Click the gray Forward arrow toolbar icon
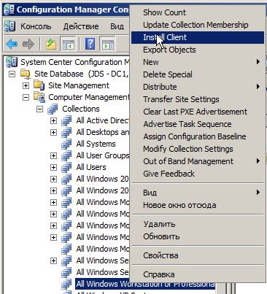This screenshot has width=267, height=294. pyautogui.click(x=28, y=45)
